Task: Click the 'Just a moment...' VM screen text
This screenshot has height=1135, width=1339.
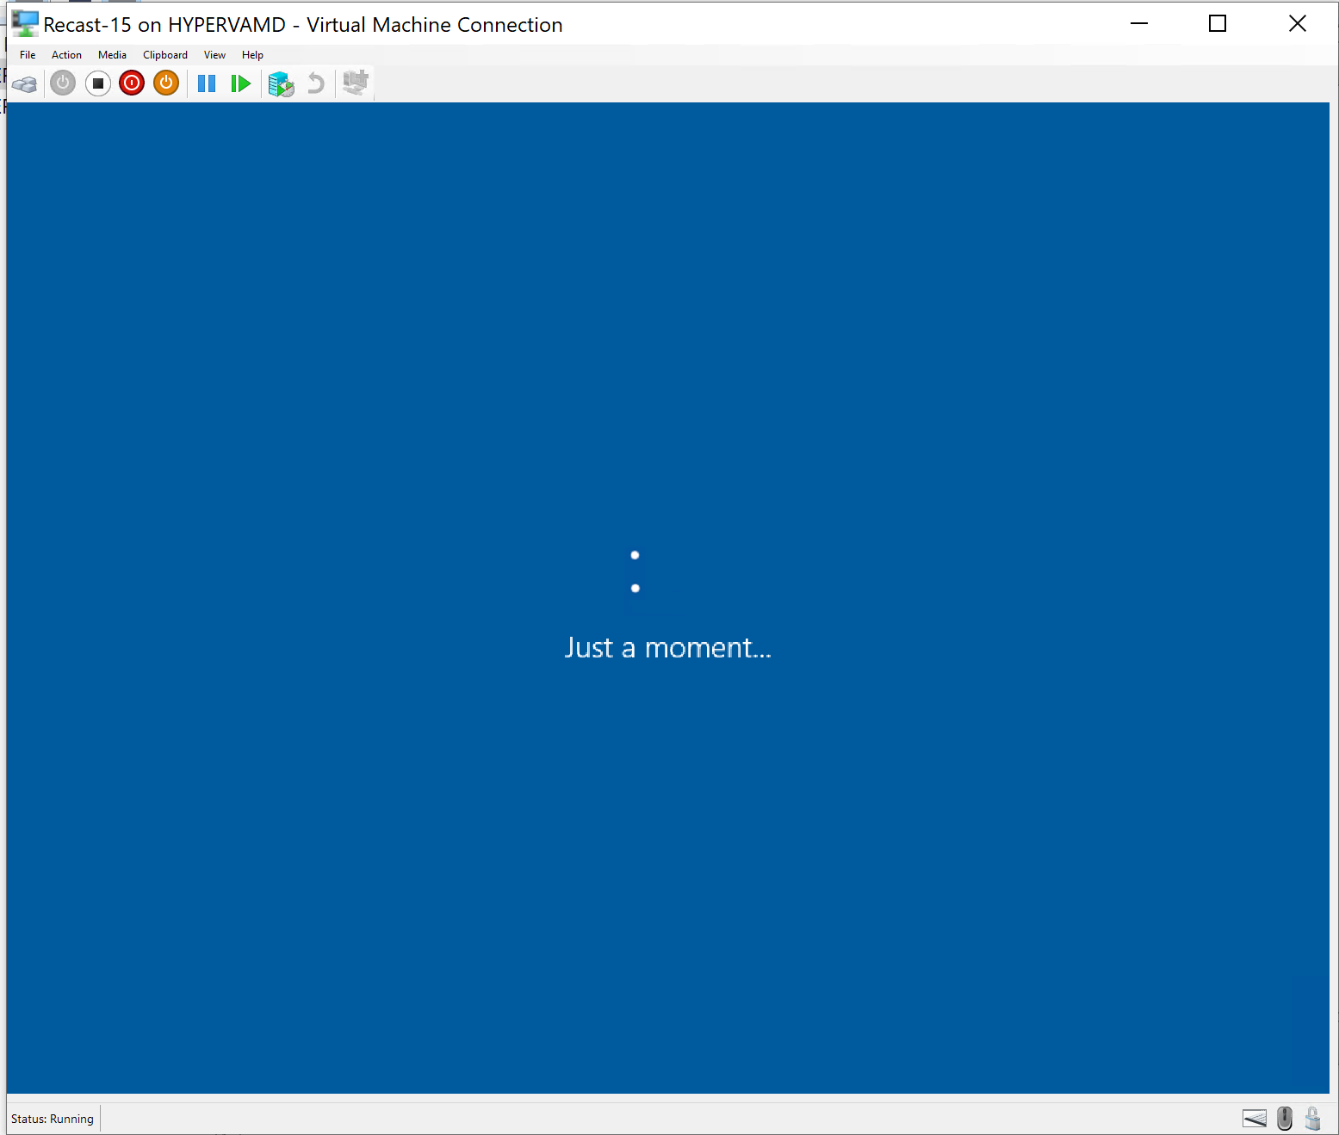Action: (667, 648)
